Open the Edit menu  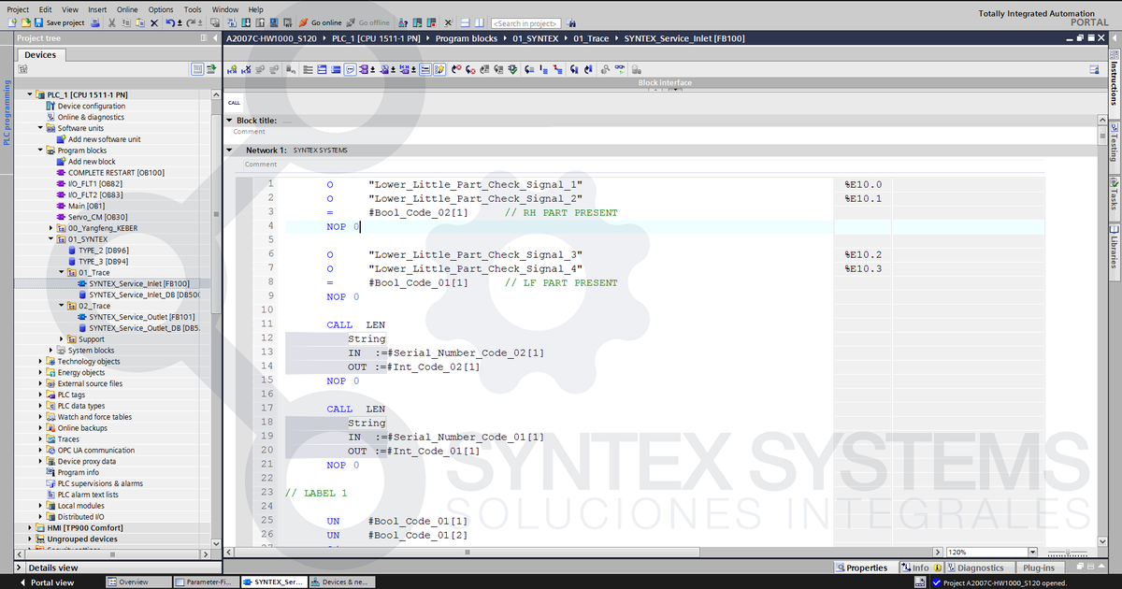tap(46, 9)
